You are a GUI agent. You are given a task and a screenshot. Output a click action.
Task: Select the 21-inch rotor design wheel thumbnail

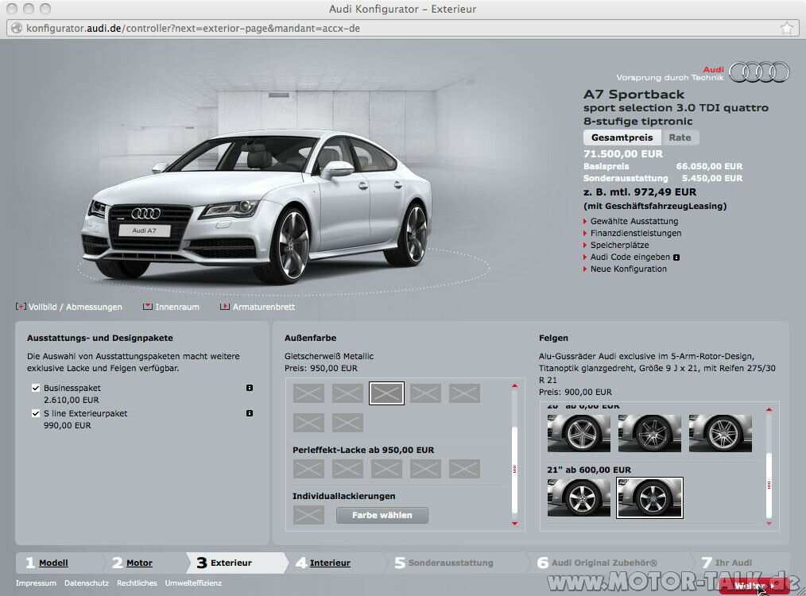649,497
